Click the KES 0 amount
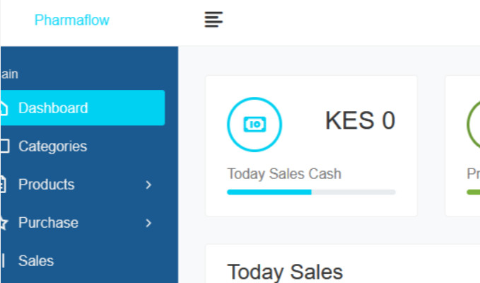The width and height of the screenshot is (480, 283). [360, 121]
